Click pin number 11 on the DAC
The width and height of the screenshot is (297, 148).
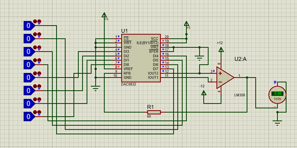pos(167,76)
